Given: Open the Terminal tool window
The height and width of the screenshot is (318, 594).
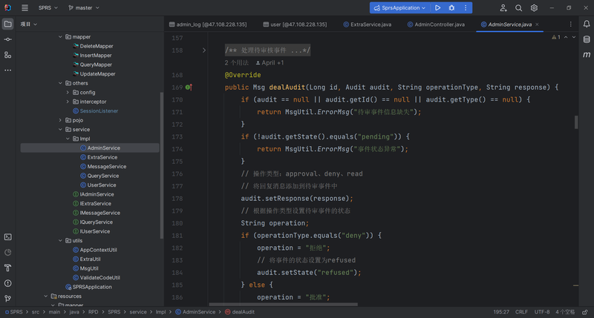Looking at the screenshot, I should pos(7,237).
